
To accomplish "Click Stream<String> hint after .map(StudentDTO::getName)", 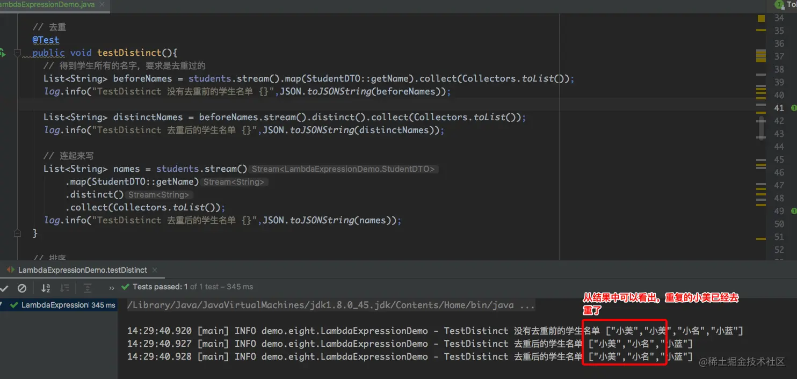I will pos(234,181).
